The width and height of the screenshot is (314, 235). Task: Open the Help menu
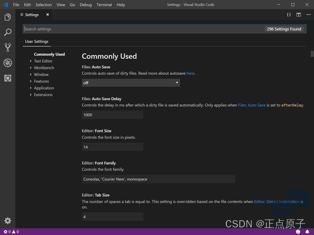pos(121,4)
